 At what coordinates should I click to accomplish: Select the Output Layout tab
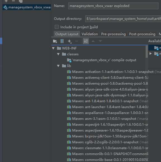67,34
